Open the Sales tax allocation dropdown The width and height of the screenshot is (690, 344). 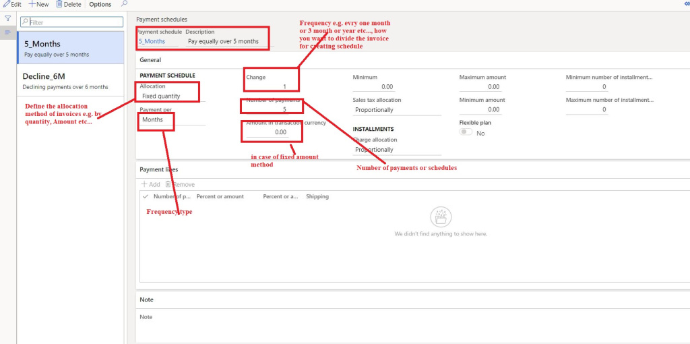point(396,109)
